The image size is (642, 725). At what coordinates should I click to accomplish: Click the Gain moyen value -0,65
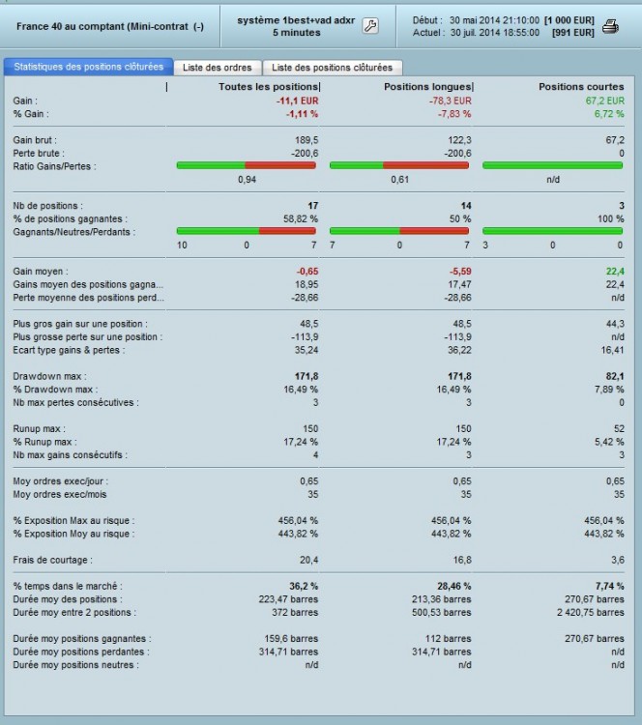[306, 272]
